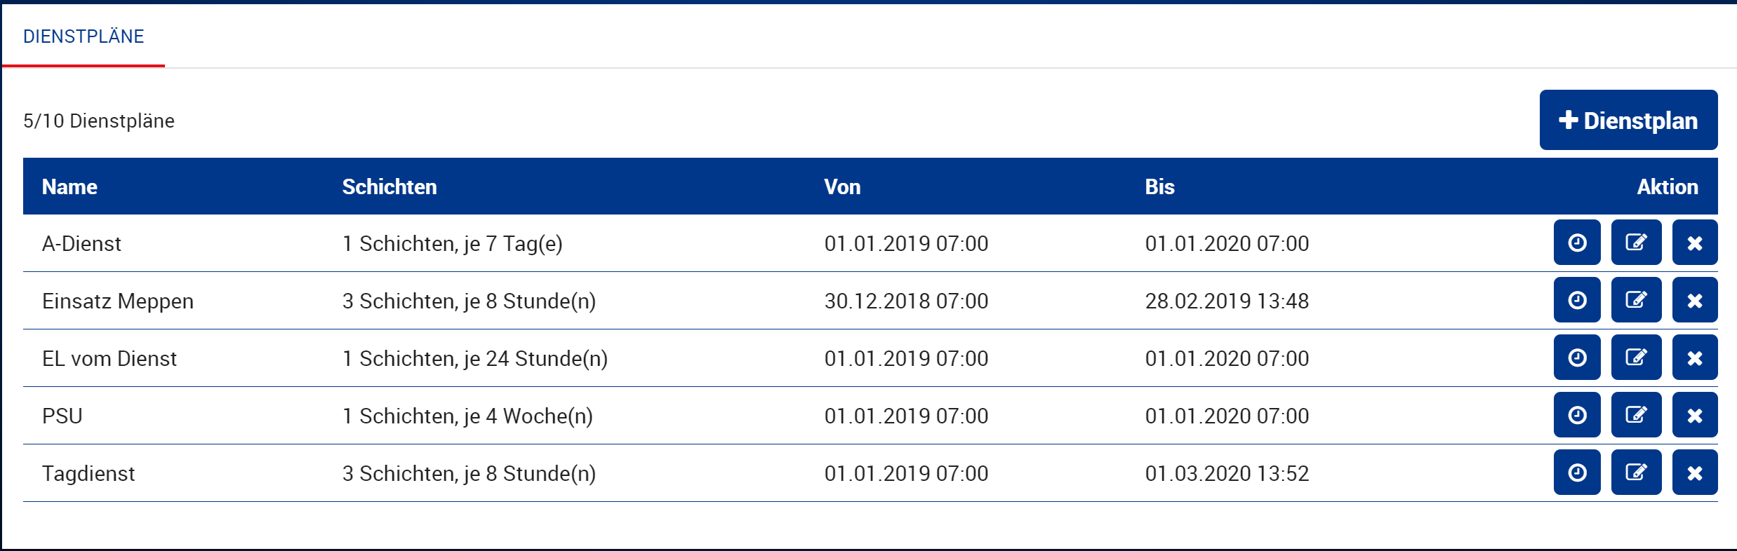Edit the A-Dienst duty plan
Image resolution: width=1737 pixels, height=551 pixels.
pos(1636,243)
